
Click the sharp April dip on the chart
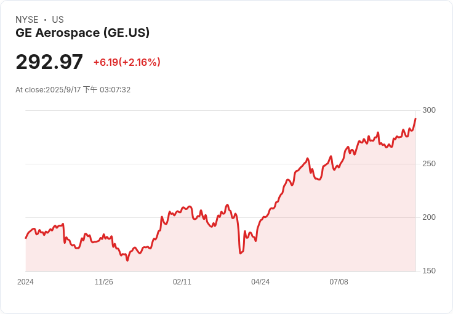(241, 253)
